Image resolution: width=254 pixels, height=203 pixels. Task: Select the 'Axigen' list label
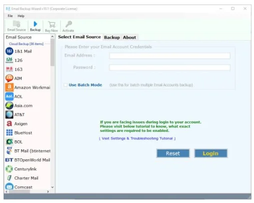click(21, 124)
